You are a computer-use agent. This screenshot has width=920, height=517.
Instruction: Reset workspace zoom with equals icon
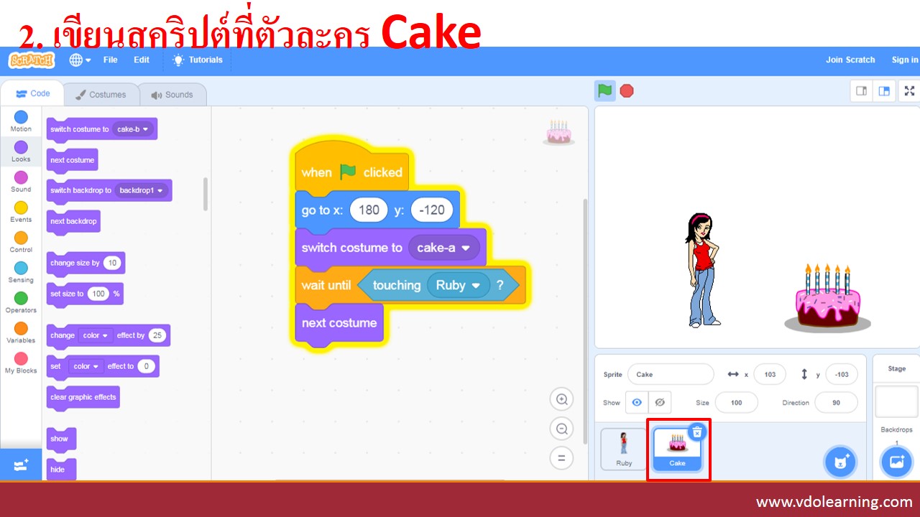coord(561,458)
